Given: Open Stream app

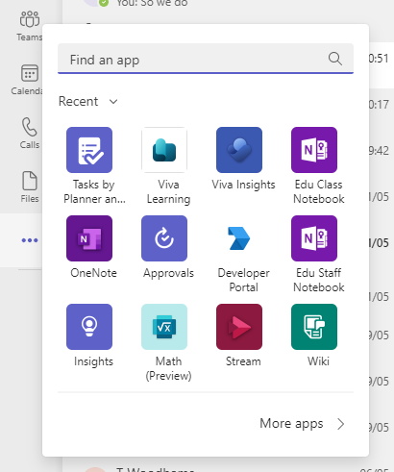Looking at the screenshot, I should [x=239, y=327].
